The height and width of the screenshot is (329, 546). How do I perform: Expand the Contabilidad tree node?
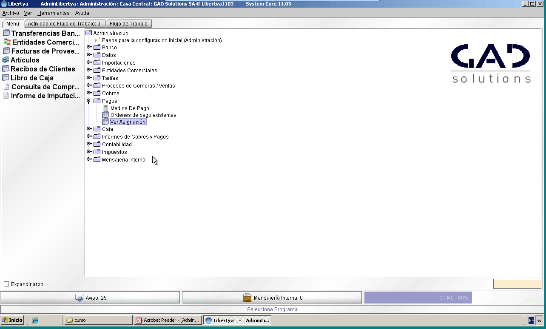tap(89, 144)
